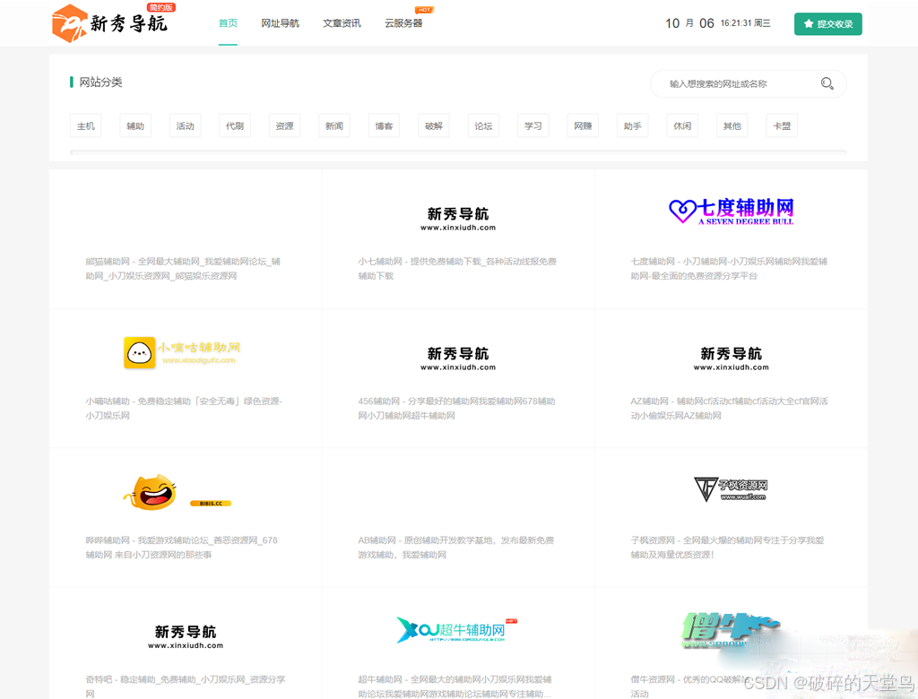Open the 七度辅助网 heart logo
Screen dimensions: 918x699
[x=731, y=211]
